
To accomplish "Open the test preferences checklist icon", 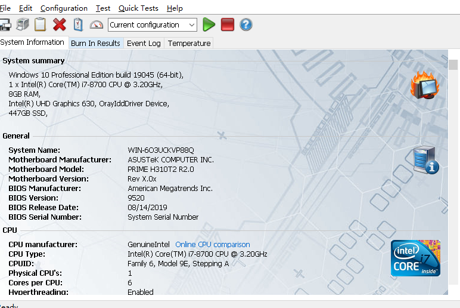I will [x=78, y=24].
